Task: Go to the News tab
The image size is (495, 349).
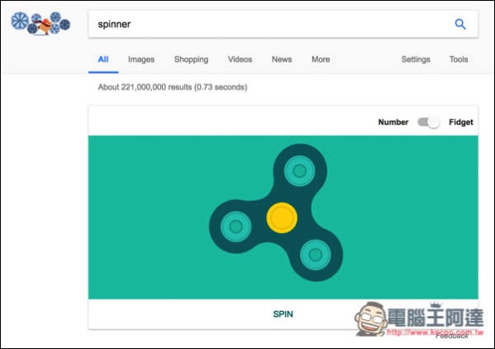Action: [282, 60]
